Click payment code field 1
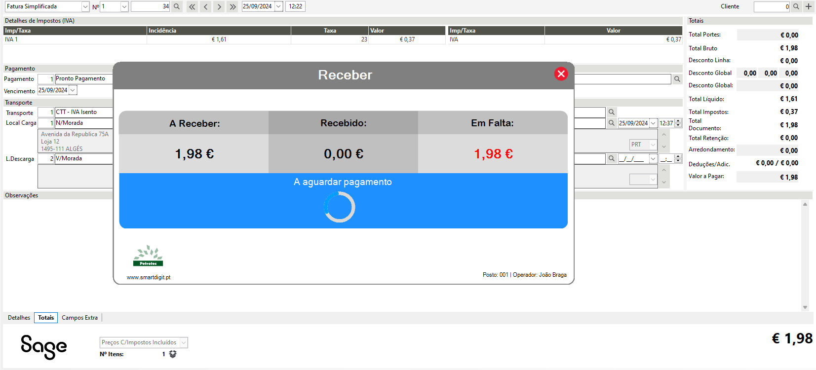Screen dimensions: 816x370 click(46, 79)
